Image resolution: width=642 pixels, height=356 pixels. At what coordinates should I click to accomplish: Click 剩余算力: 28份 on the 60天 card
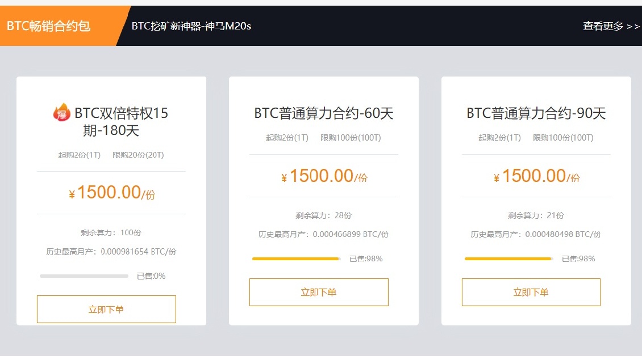click(324, 215)
